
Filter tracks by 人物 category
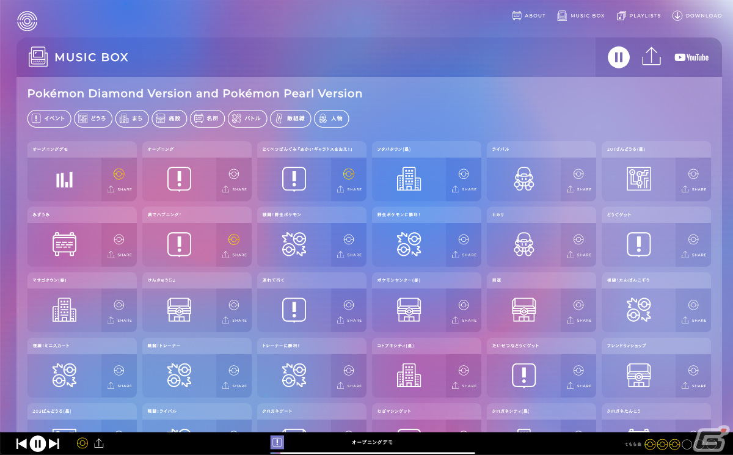pyautogui.click(x=332, y=118)
